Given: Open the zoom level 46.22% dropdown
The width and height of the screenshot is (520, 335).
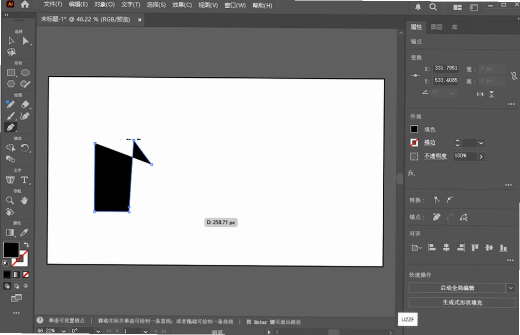Looking at the screenshot, I should (x=63, y=331).
